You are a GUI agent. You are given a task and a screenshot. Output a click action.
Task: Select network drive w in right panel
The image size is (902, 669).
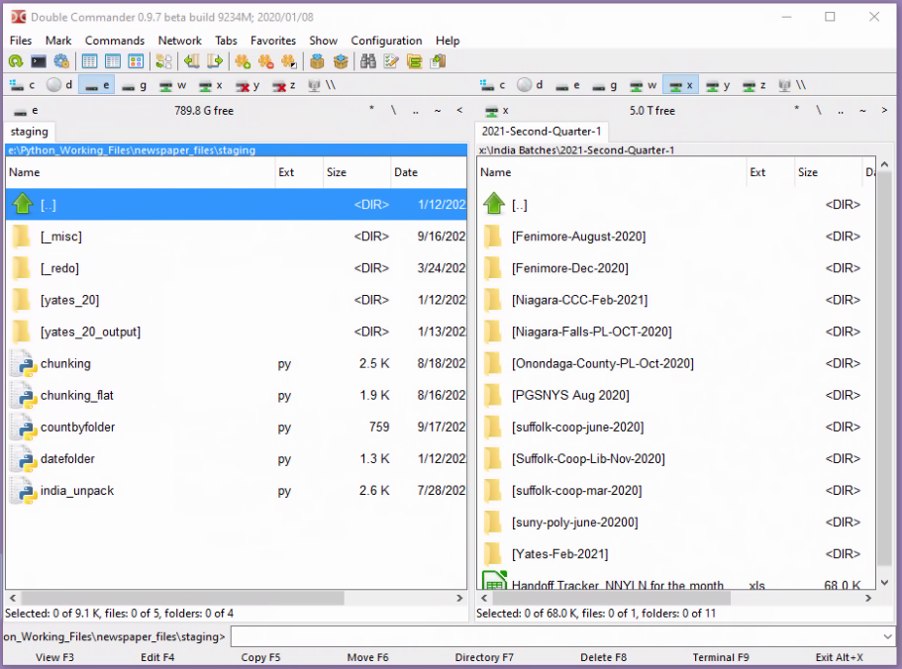coord(644,86)
